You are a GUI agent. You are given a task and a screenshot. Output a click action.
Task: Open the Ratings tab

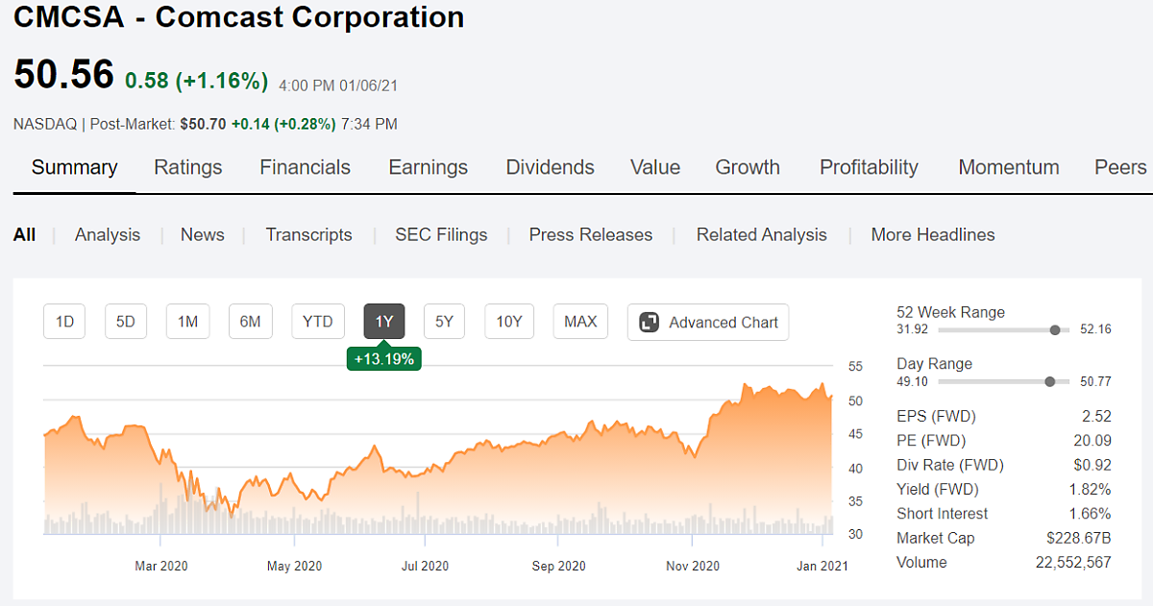point(188,167)
